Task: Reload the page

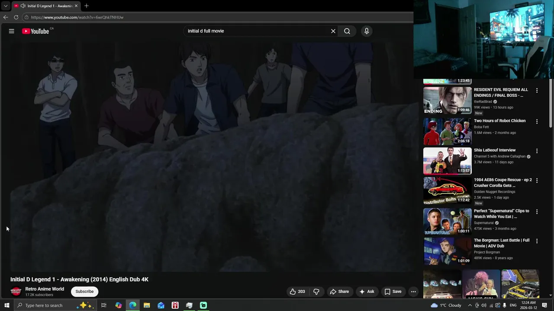Action: click(16, 17)
